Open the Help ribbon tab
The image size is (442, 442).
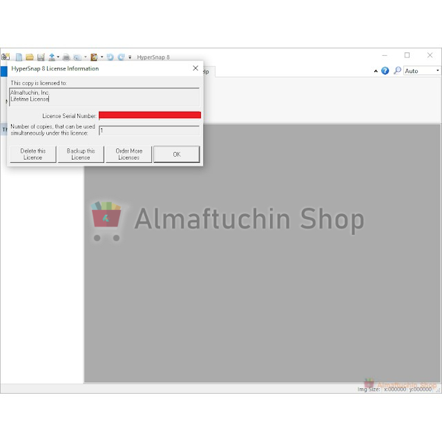(209, 72)
